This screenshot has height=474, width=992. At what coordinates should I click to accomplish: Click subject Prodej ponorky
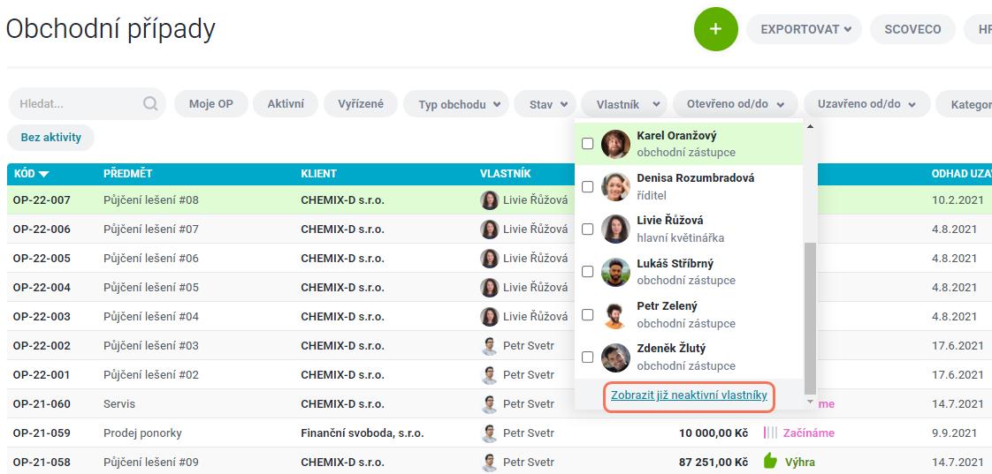pos(142,433)
